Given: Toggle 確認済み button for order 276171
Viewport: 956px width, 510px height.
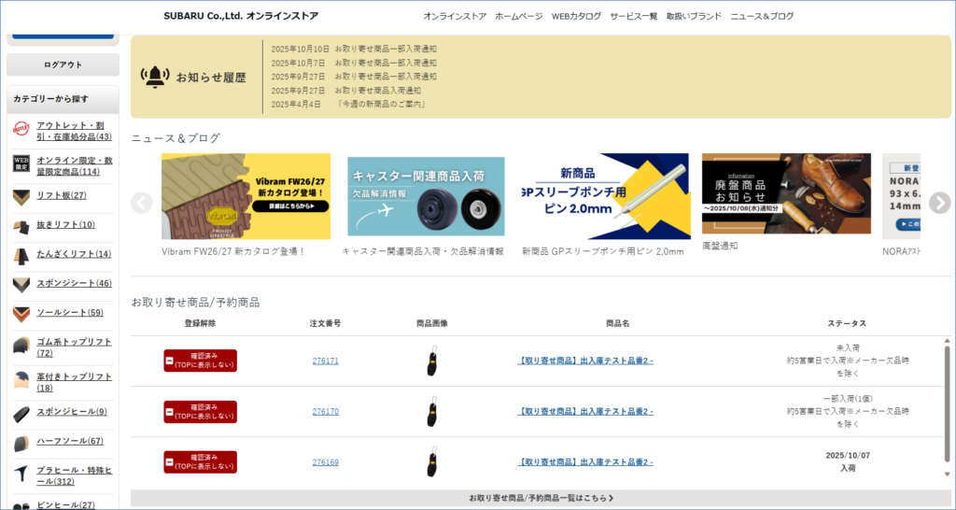Looking at the screenshot, I should pos(200,361).
